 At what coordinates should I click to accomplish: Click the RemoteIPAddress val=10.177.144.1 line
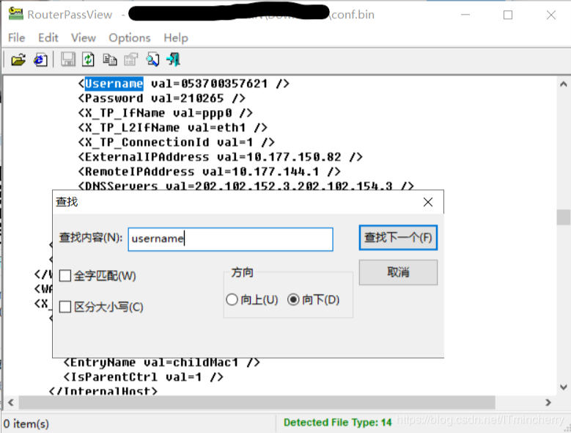click(210, 172)
